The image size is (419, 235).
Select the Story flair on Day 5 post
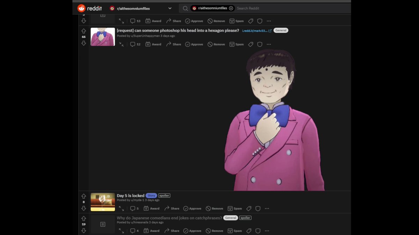(x=151, y=196)
